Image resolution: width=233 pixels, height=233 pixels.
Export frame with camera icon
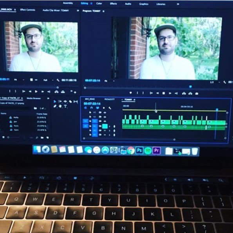(x=197, y=94)
